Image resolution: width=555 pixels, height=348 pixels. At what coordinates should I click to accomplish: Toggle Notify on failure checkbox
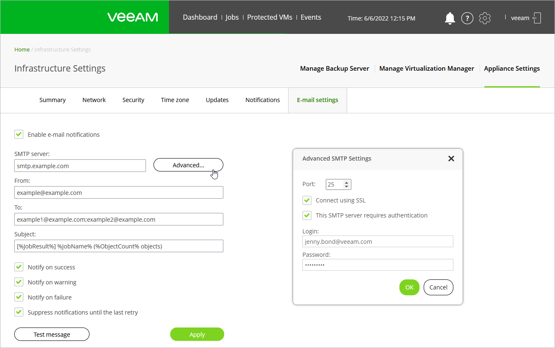(x=19, y=297)
